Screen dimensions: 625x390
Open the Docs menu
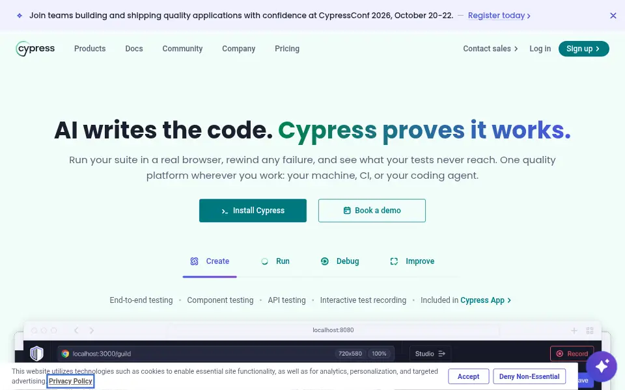(134, 49)
